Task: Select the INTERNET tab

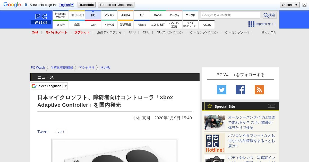Action: point(77,15)
